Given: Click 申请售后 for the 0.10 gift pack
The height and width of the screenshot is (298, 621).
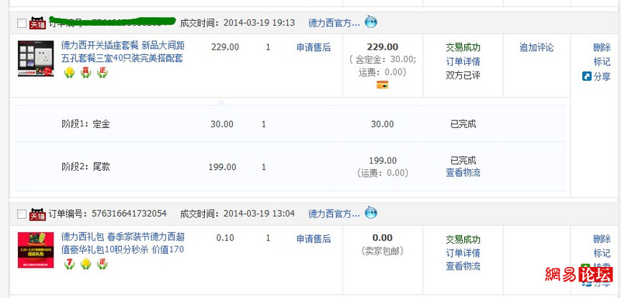Looking at the screenshot, I should (x=314, y=239).
